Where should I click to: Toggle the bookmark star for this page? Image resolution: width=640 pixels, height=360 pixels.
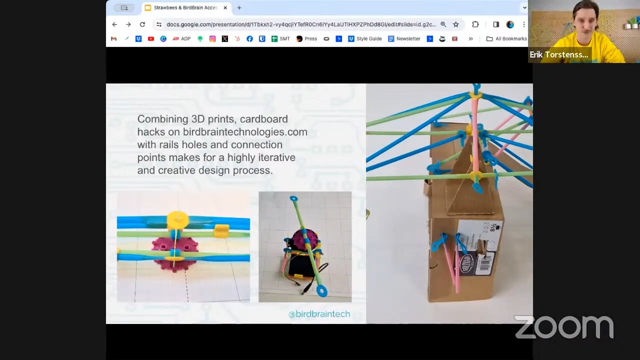tap(455, 24)
